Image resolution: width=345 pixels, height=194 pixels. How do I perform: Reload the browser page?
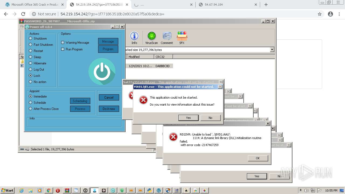click(23, 14)
